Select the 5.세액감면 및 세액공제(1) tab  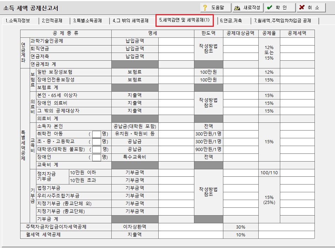coord(184,20)
